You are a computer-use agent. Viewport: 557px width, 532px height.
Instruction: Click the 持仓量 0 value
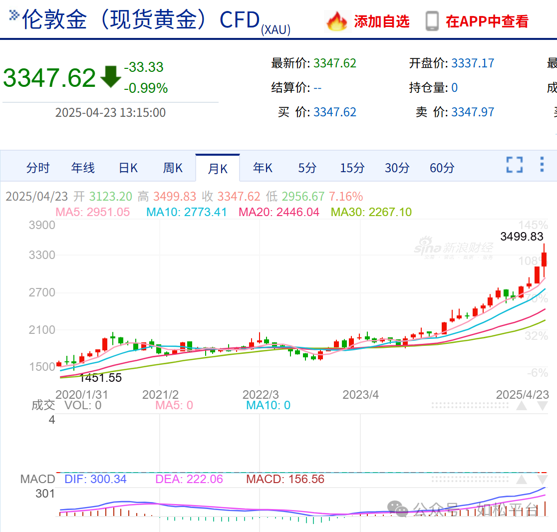[454, 88]
